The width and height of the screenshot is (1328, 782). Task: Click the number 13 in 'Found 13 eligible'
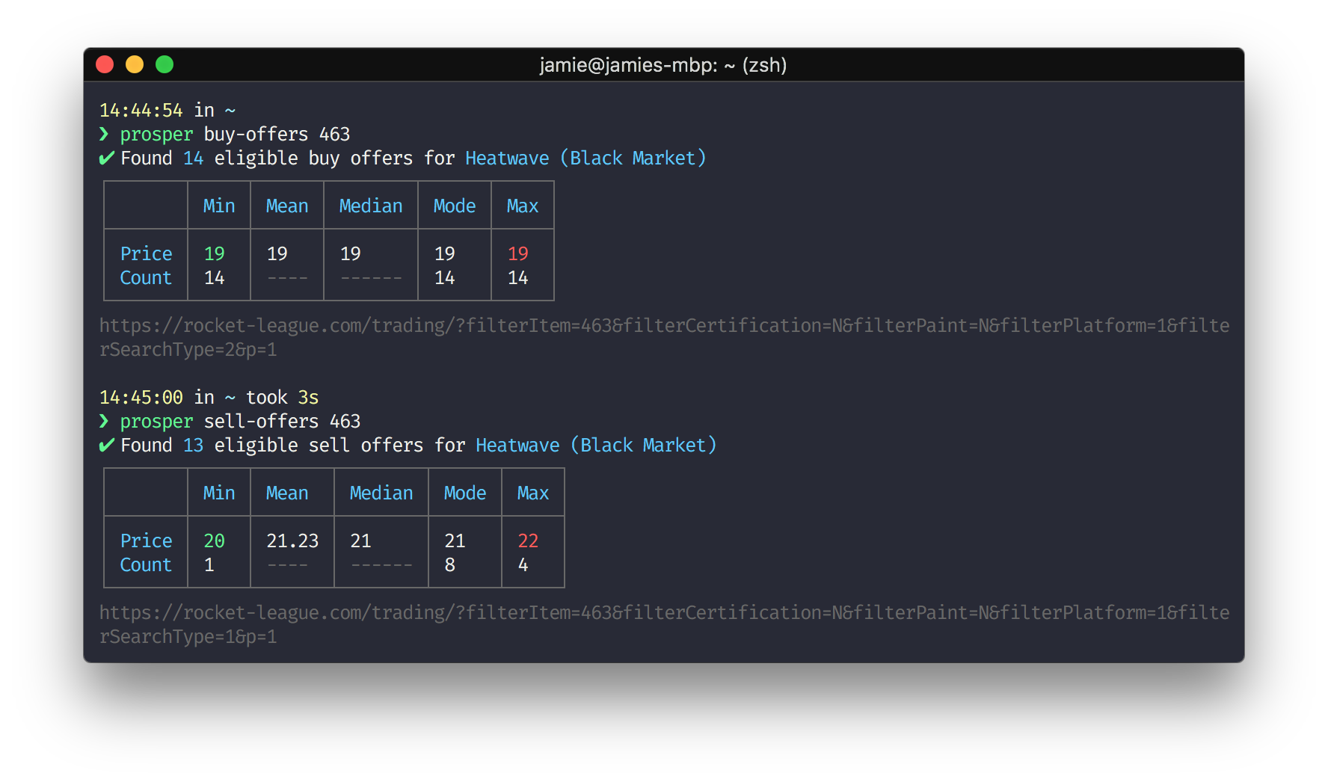(194, 445)
